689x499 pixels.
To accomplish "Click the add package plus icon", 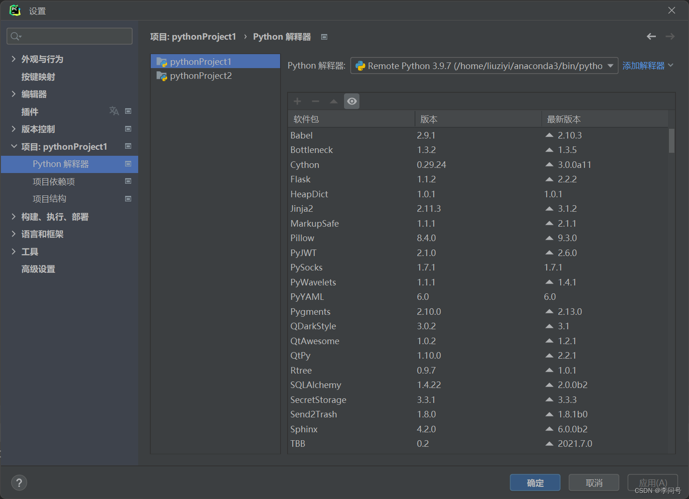I will pos(297,101).
